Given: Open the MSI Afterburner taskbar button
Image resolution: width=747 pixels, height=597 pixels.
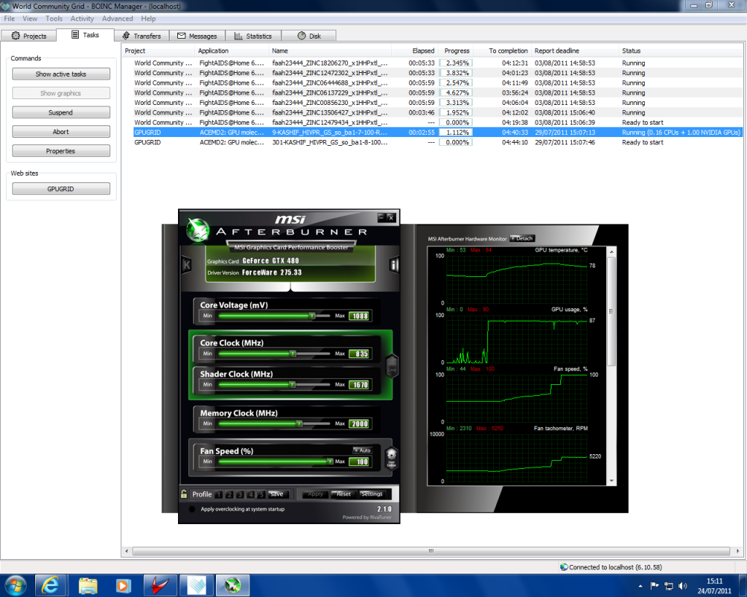Looking at the screenshot, I should coord(233,585).
